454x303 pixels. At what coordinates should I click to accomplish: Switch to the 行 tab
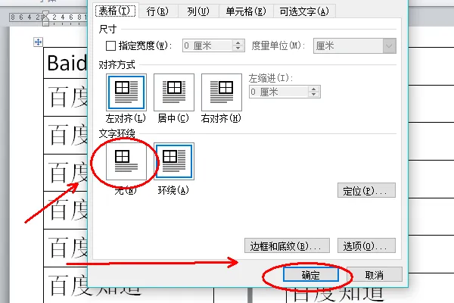[157, 11]
